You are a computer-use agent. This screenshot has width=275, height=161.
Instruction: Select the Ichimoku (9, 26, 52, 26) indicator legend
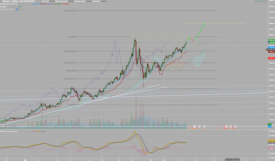point(9,4)
